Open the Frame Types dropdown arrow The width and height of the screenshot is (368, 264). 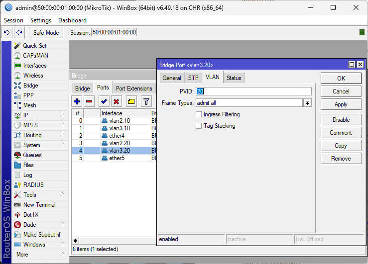click(x=307, y=103)
